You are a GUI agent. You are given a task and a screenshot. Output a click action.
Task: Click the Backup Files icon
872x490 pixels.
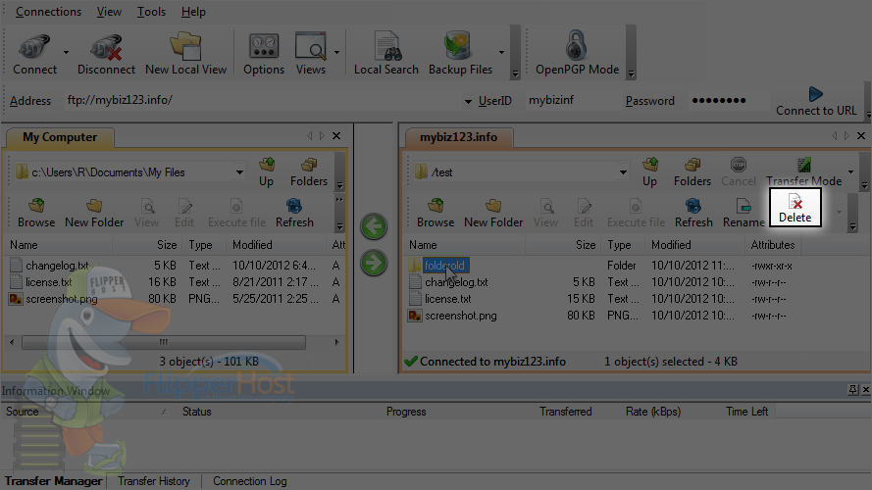460,54
